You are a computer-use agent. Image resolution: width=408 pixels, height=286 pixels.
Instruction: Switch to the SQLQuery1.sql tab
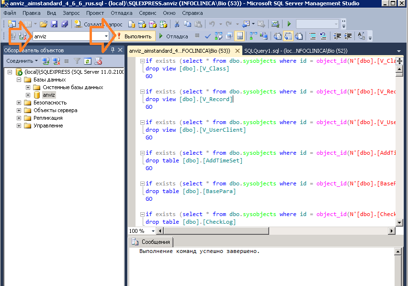click(295, 51)
